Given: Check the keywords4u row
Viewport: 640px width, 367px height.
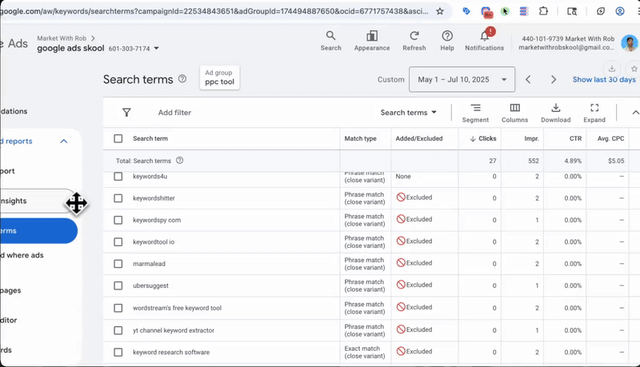Looking at the screenshot, I should (118, 177).
